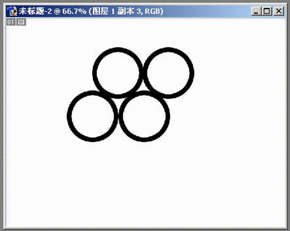Click inside the lower-right ring's white center
Screen dimensions: 290x231
(144, 116)
